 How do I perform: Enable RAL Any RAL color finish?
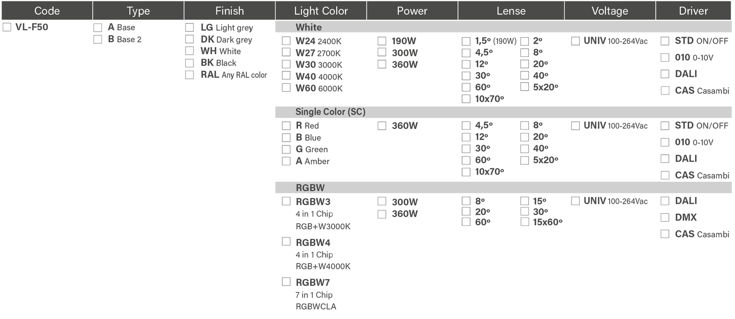click(189, 75)
